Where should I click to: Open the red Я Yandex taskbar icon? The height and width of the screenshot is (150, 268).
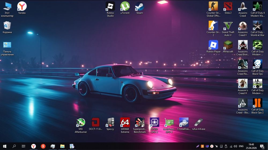point(43,146)
